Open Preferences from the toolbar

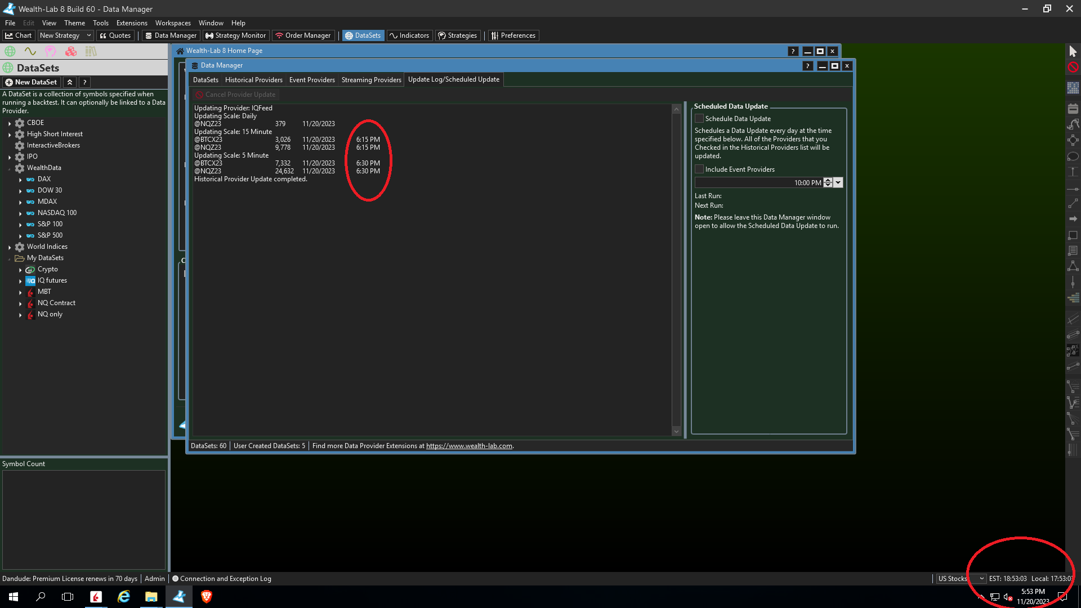pyautogui.click(x=513, y=35)
